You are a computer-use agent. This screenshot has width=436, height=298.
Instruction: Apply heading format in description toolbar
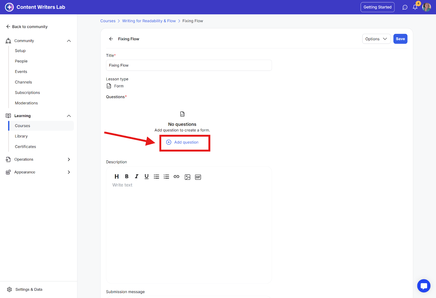pyautogui.click(x=117, y=177)
